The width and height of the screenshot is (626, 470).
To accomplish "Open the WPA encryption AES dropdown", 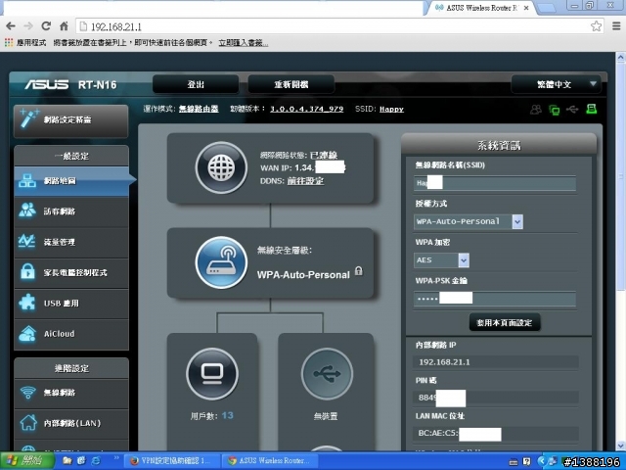I will pos(441,260).
